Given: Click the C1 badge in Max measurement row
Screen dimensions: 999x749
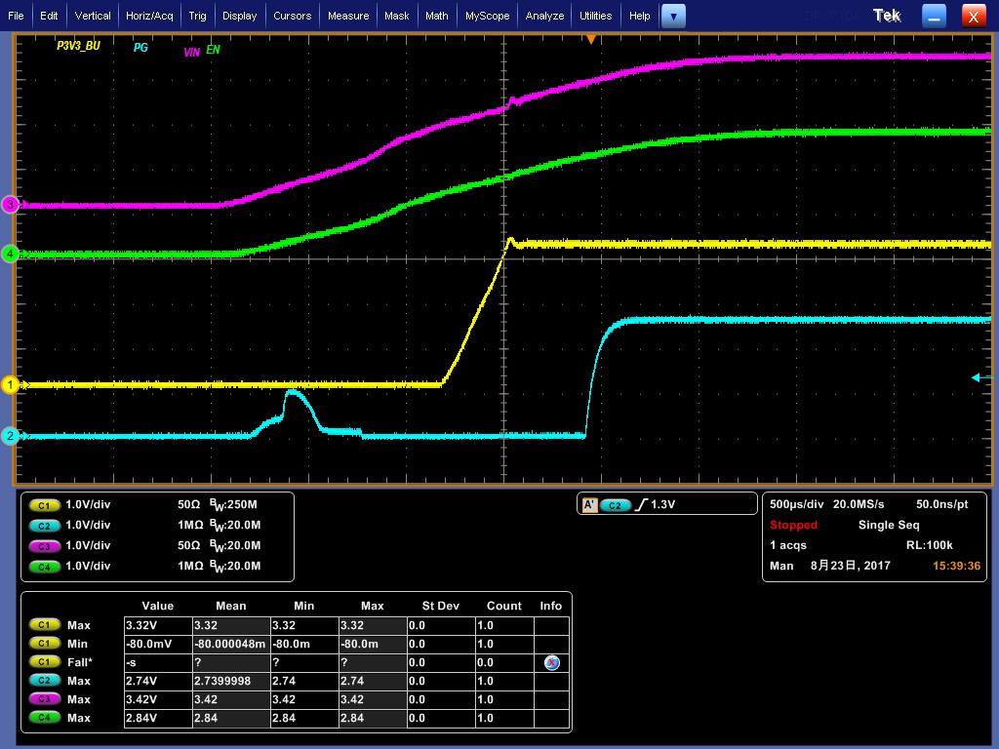Looking at the screenshot, I should point(45,625).
